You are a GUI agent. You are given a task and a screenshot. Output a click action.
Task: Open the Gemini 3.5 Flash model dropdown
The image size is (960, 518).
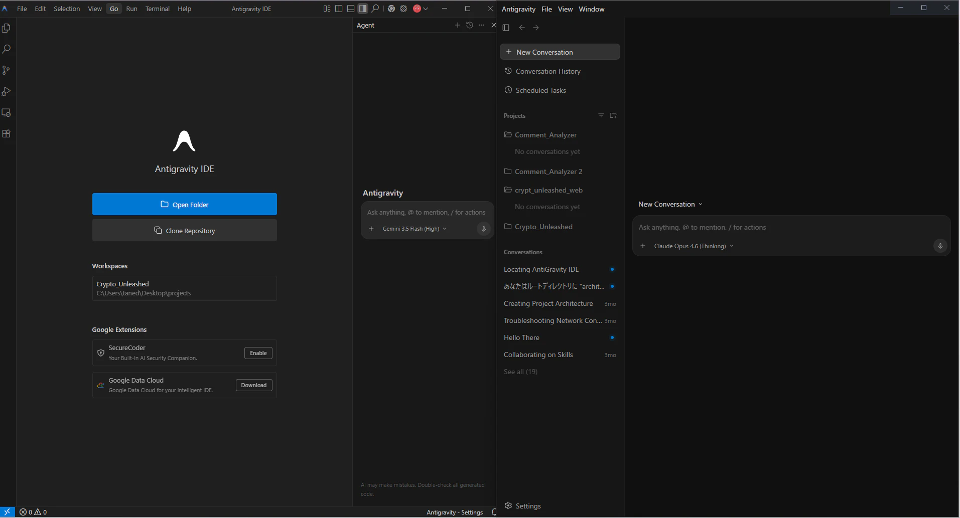(x=415, y=229)
